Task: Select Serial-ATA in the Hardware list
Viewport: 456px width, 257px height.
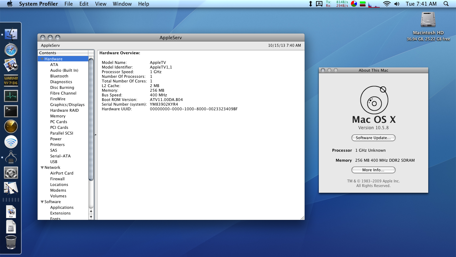Action: tap(61, 156)
